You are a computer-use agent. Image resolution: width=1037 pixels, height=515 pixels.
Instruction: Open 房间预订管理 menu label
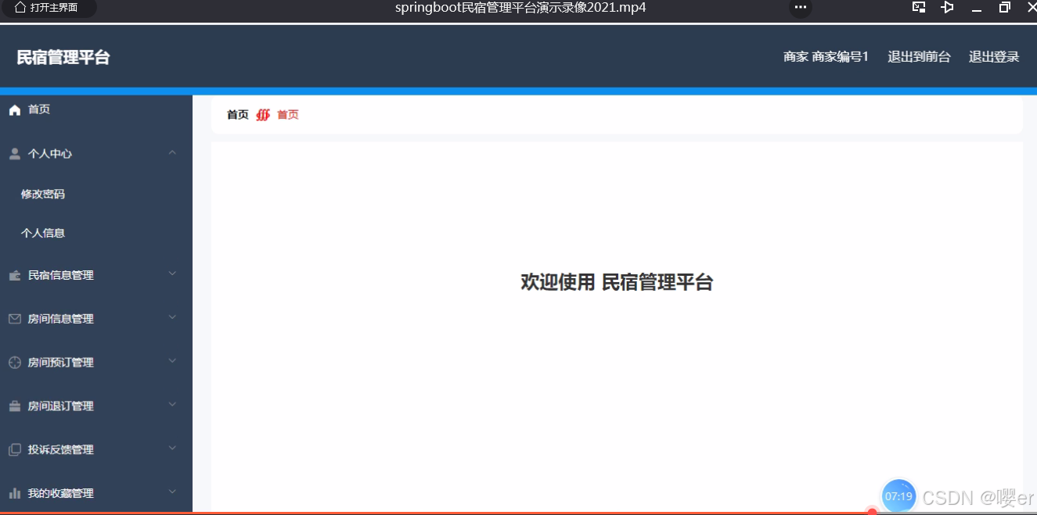pos(61,363)
